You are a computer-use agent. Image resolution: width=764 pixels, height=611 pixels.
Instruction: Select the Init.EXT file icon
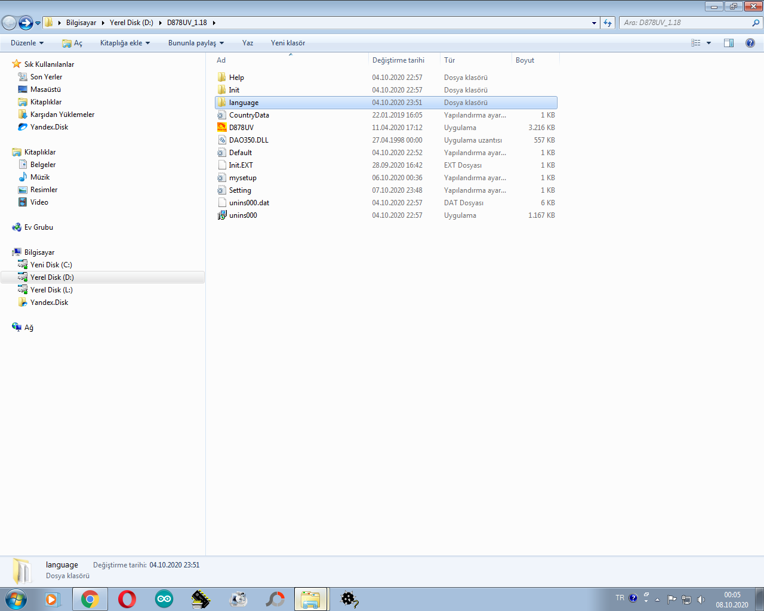click(222, 165)
